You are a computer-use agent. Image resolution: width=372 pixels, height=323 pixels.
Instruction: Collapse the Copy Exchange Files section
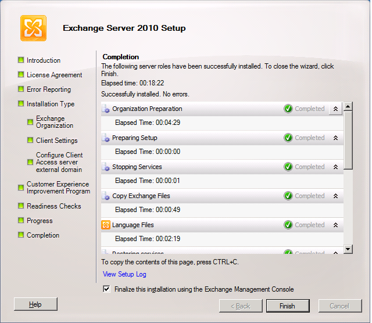335,196
